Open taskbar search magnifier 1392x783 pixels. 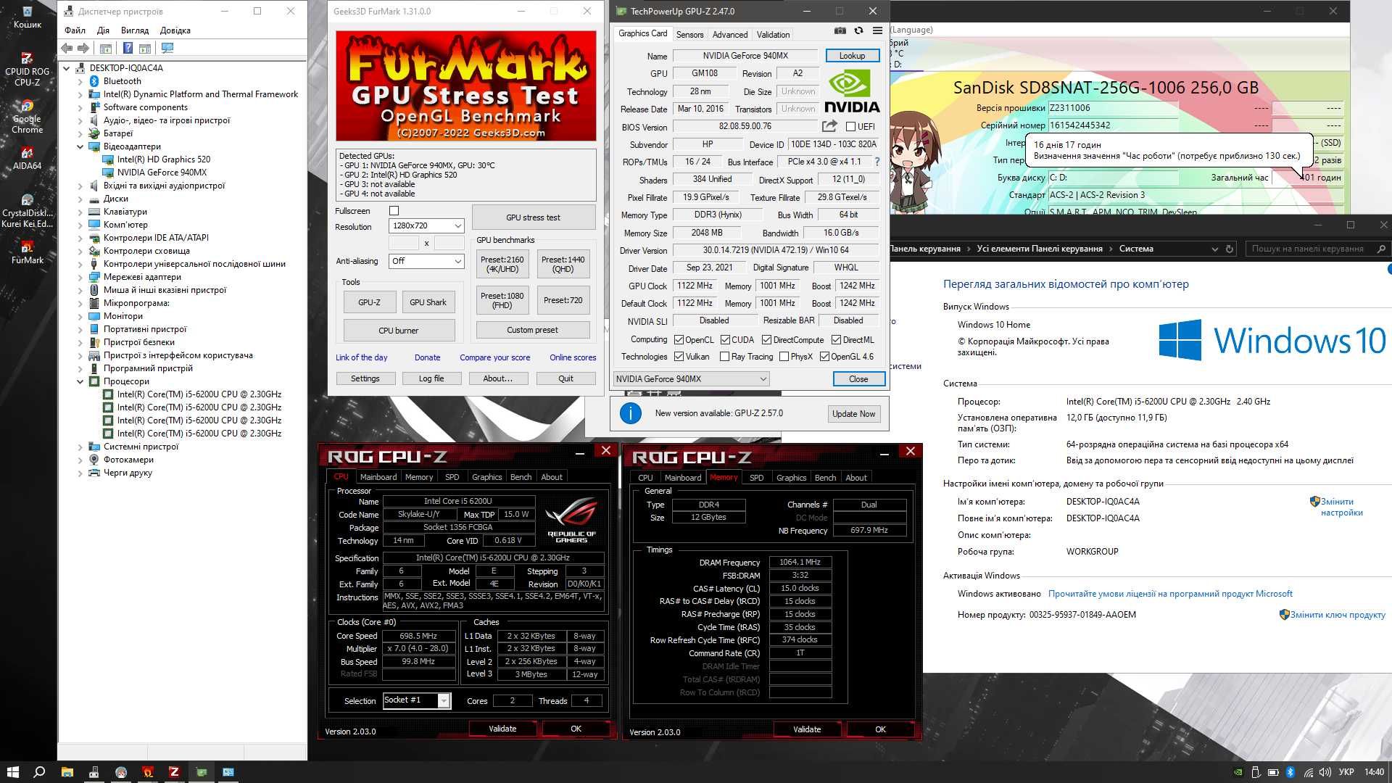click(x=40, y=772)
